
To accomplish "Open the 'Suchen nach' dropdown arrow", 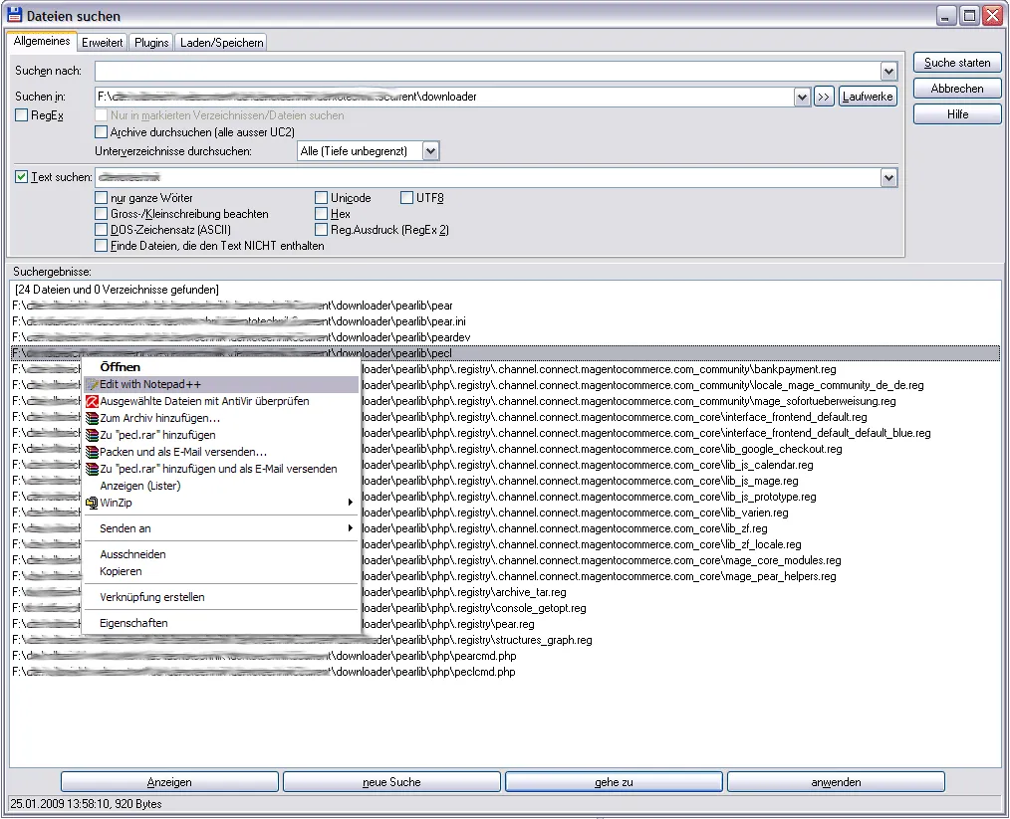I will pos(888,72).
